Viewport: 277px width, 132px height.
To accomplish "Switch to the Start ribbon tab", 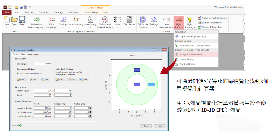I will (17, 12).
